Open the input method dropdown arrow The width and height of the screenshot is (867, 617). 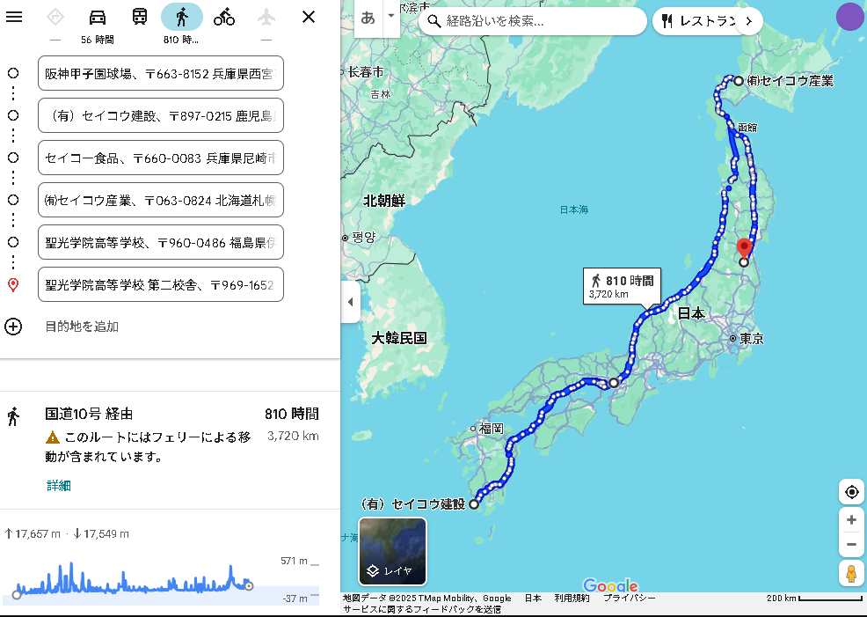(x=391, y=16)
